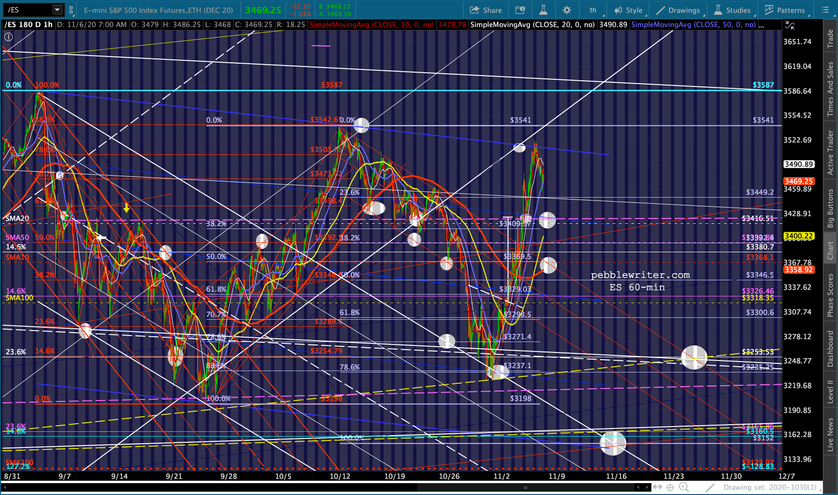Toggle the price axis auto-fit icon
Image resolution: width=838 pixels, height=495 pixels.
pyautogui.click(x=789, y=25)
